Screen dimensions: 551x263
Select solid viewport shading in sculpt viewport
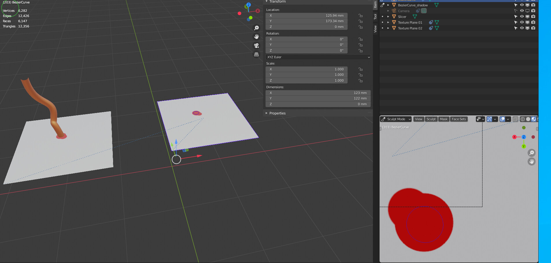528,119
